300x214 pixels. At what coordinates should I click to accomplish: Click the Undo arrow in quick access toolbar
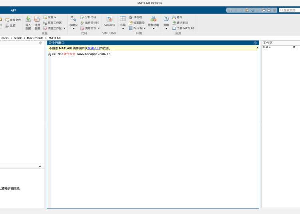tap(253, 10)
